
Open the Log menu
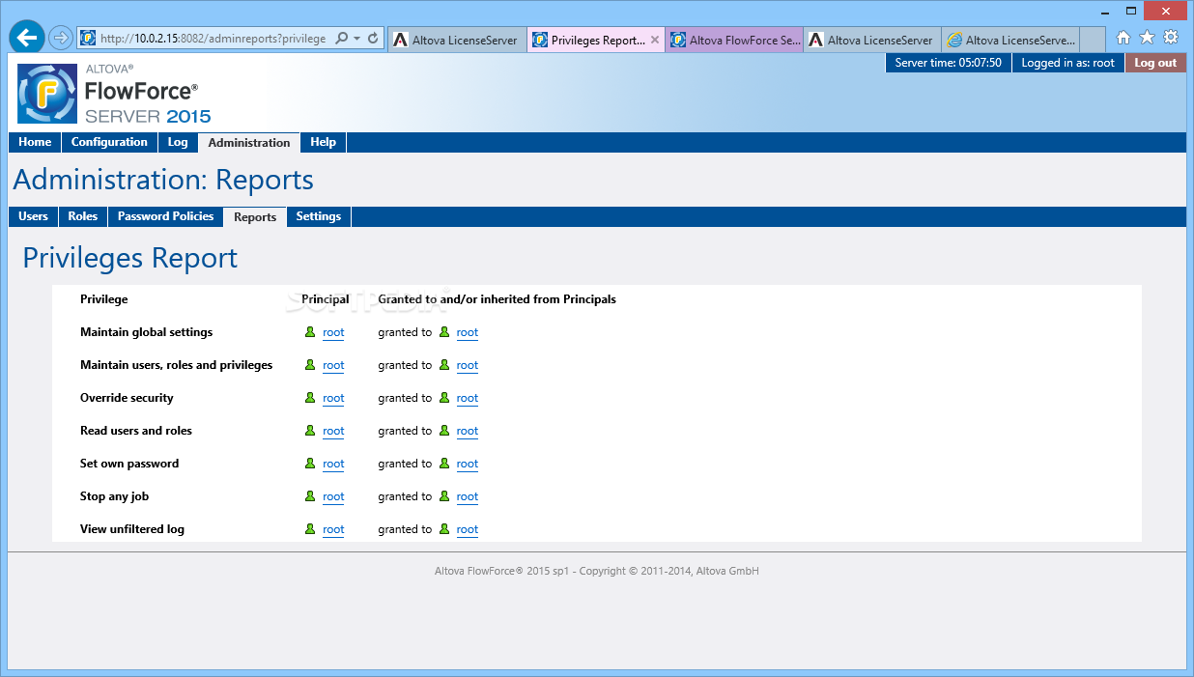178,142
